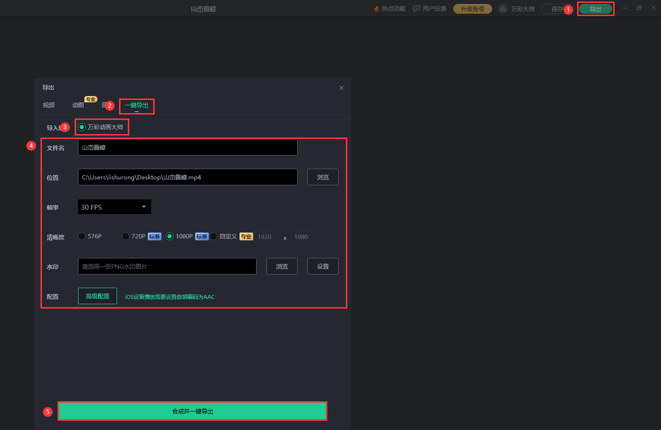Click the 水印 PNG image input field

click(x=167, y=266)
